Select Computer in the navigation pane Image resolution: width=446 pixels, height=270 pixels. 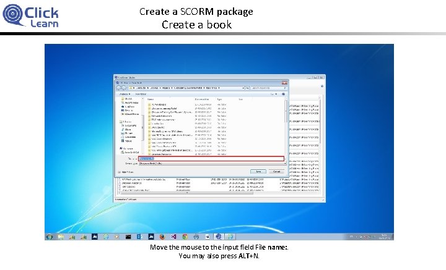126,148
